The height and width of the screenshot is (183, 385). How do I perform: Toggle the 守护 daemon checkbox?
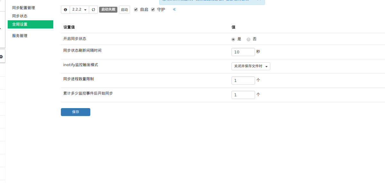coord(153,10)
